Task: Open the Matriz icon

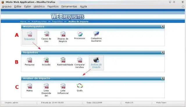Action: tap(30, 86)
